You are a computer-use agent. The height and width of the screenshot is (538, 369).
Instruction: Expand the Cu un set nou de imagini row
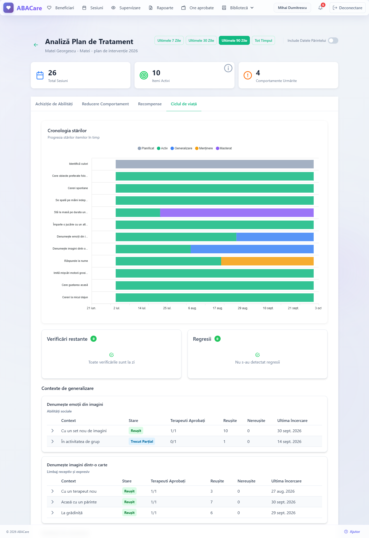[53, 431]
